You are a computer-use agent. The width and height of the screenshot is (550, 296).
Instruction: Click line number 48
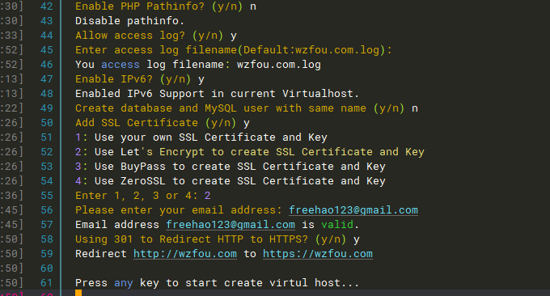point(47,94)
